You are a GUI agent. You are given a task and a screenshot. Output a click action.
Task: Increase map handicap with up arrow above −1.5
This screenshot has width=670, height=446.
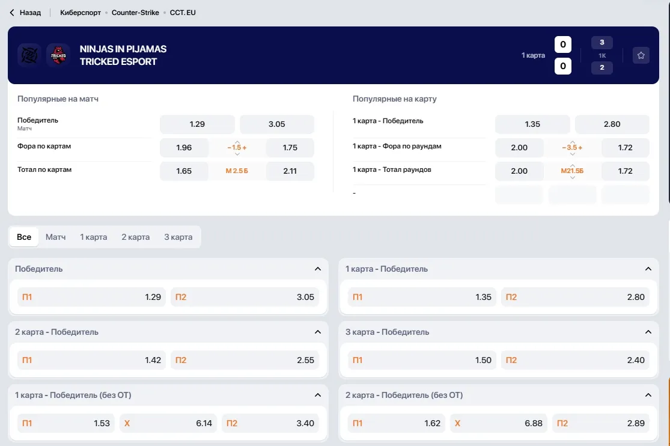[x=237, y=142]
